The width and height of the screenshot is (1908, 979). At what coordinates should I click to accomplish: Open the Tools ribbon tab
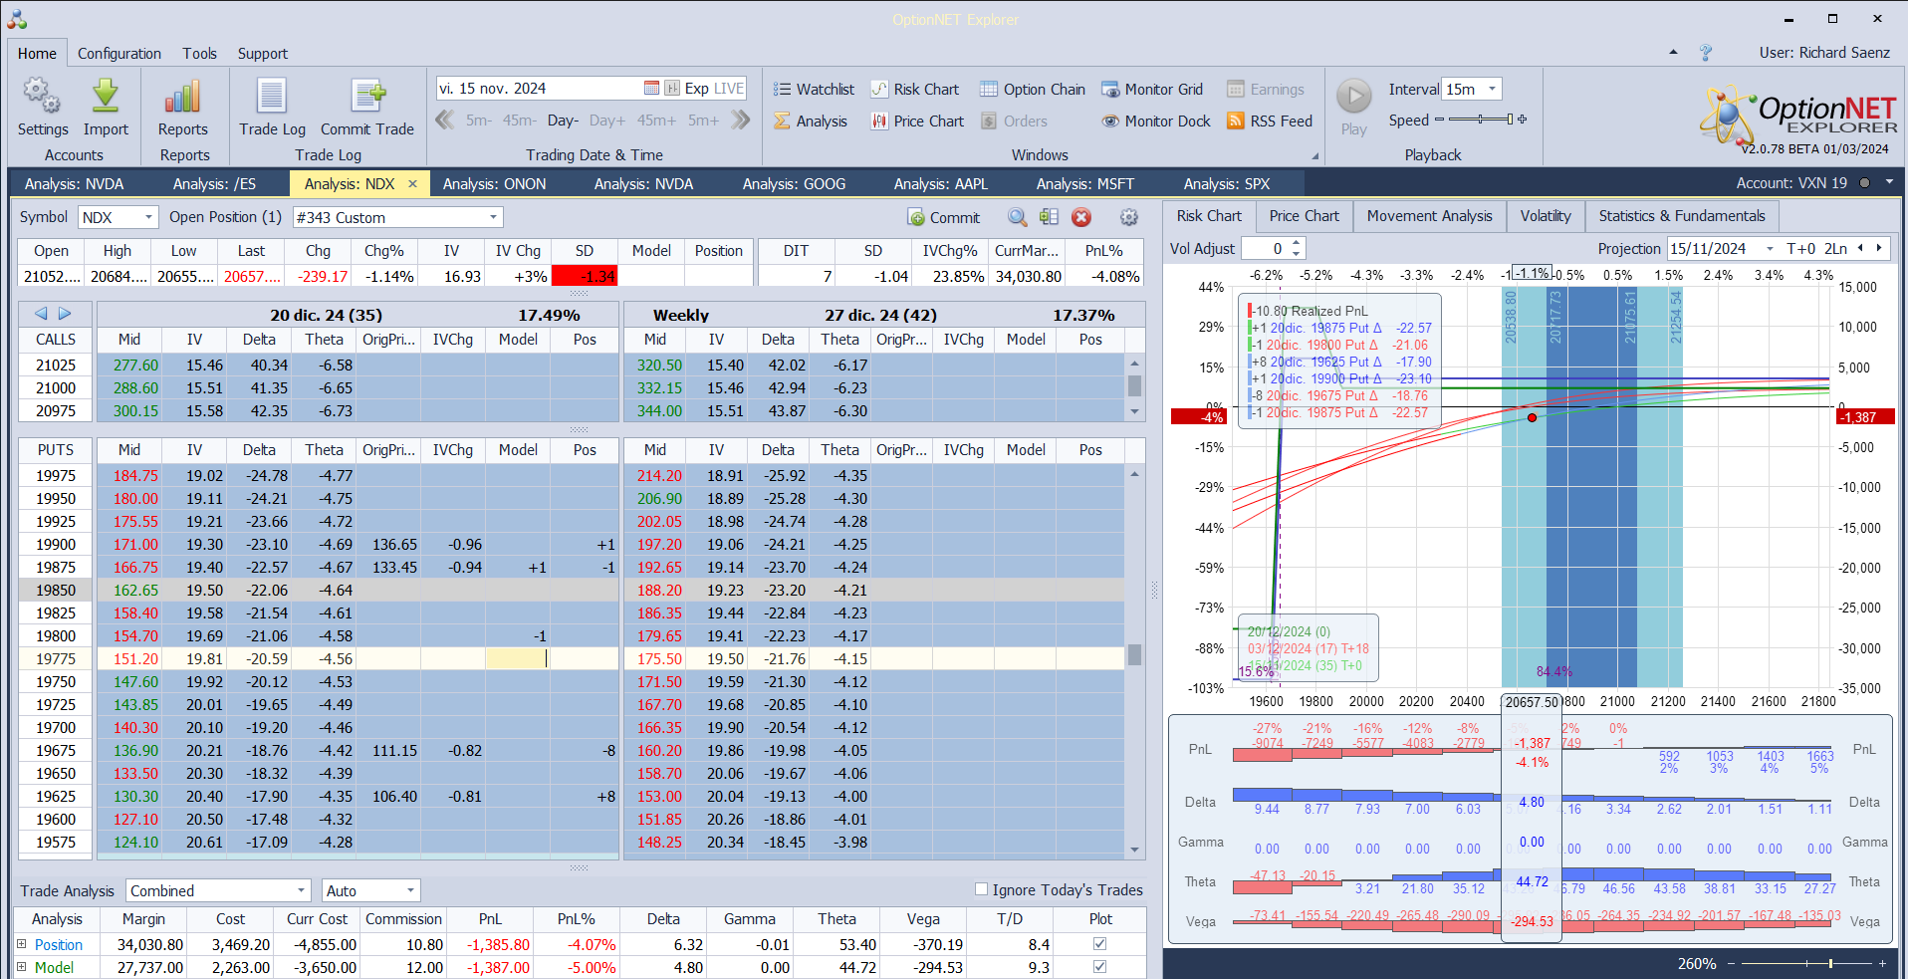click(x=199, y=54)
